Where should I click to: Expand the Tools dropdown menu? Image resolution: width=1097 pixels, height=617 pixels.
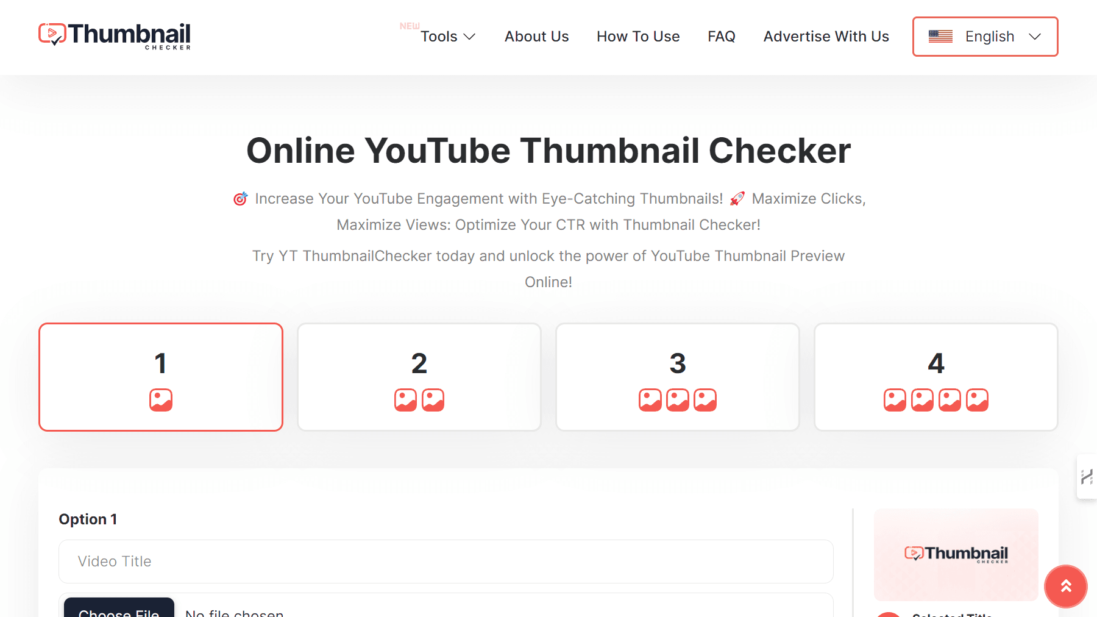(x=447, y=37)
